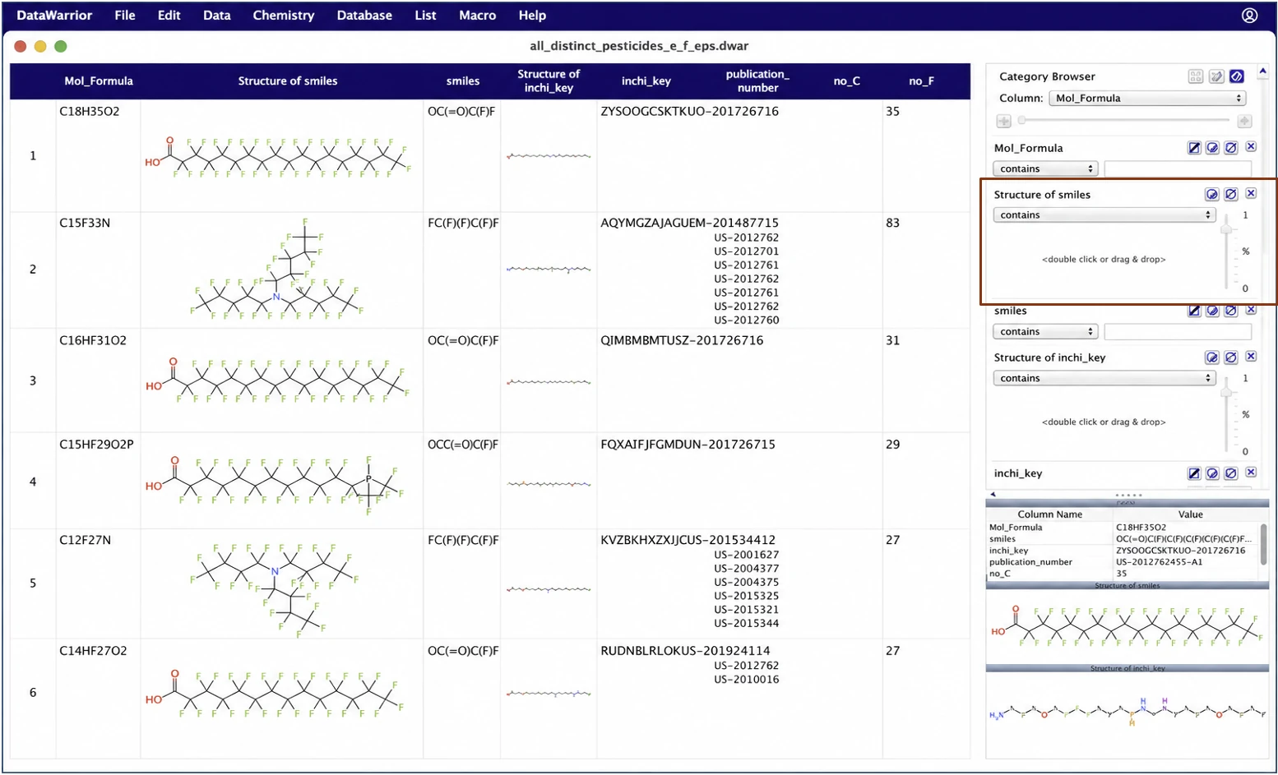Disable the Mol_Formula filter

point(1231,148)
